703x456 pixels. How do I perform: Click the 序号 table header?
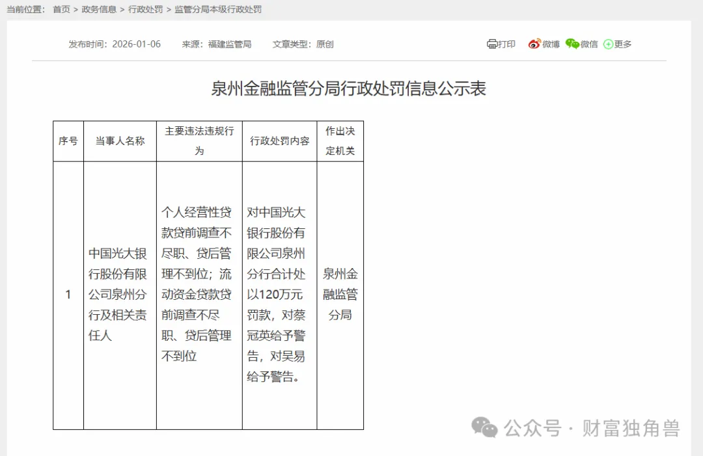(x=68, y=141)
